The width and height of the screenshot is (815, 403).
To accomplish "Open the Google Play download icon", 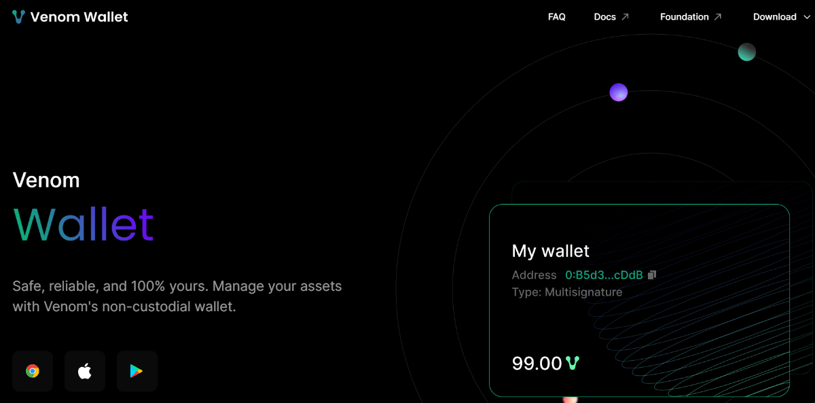I will click(137, 371).
